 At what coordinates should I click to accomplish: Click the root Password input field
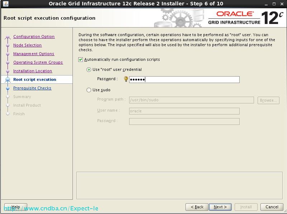tap(184, 79)
